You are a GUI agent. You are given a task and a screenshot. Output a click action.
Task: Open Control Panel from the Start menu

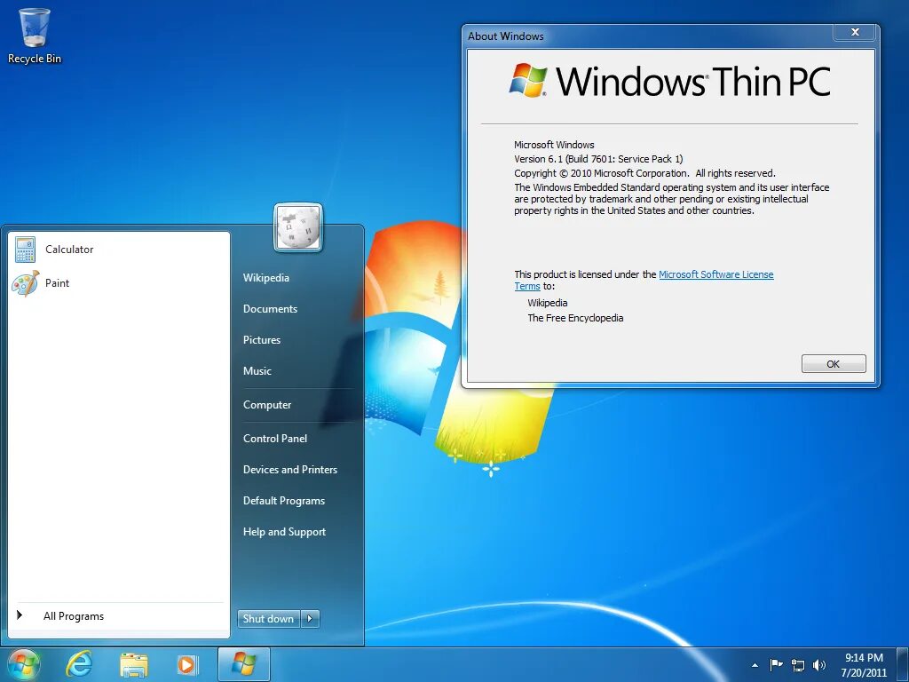pyautogui.click(x=275, y=439)
